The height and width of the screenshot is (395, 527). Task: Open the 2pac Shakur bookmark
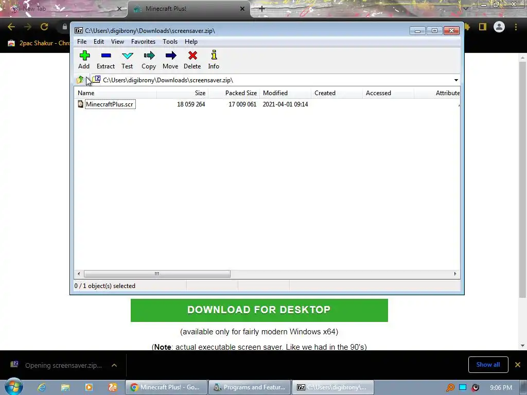38,43
